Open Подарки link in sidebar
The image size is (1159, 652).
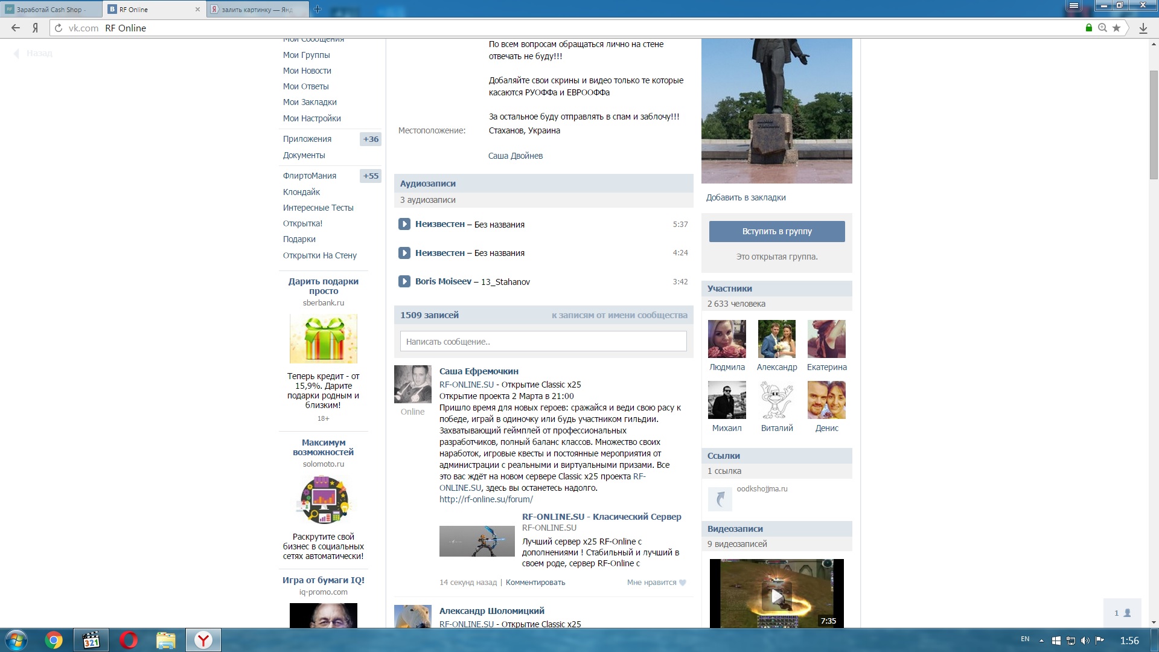[x=299, y=239]
